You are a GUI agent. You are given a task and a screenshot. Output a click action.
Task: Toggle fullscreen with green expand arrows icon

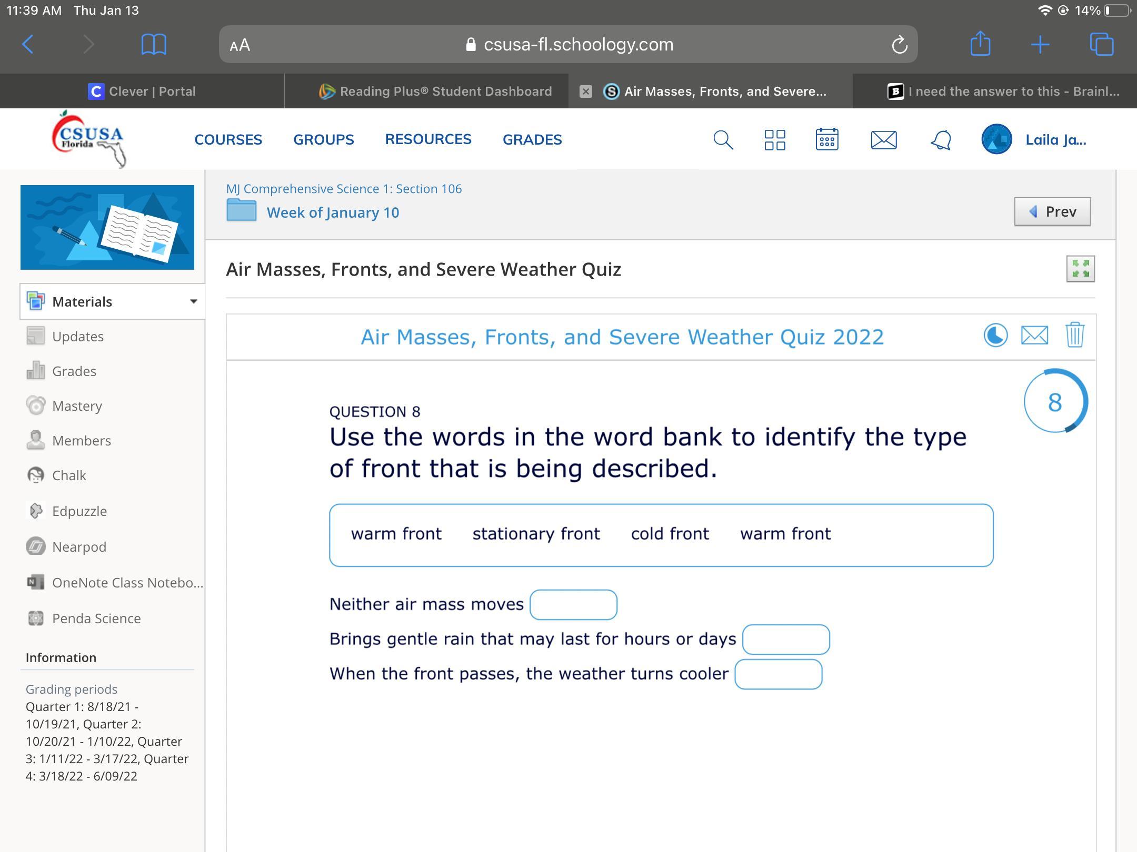pyautogui.click(x=1080, y=269)
